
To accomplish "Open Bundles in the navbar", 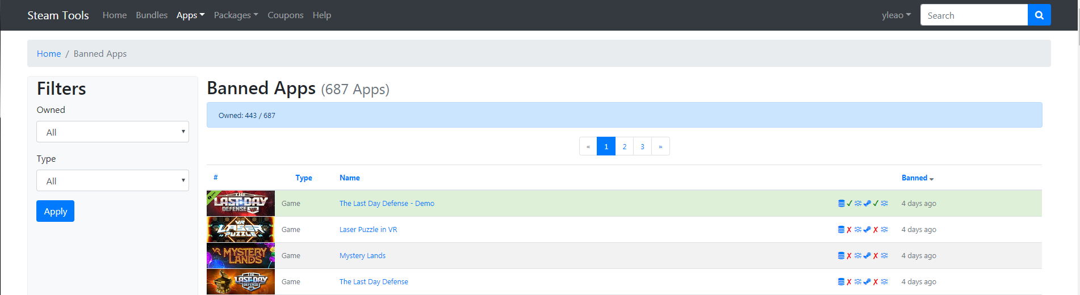I will (x=152, y=15).
